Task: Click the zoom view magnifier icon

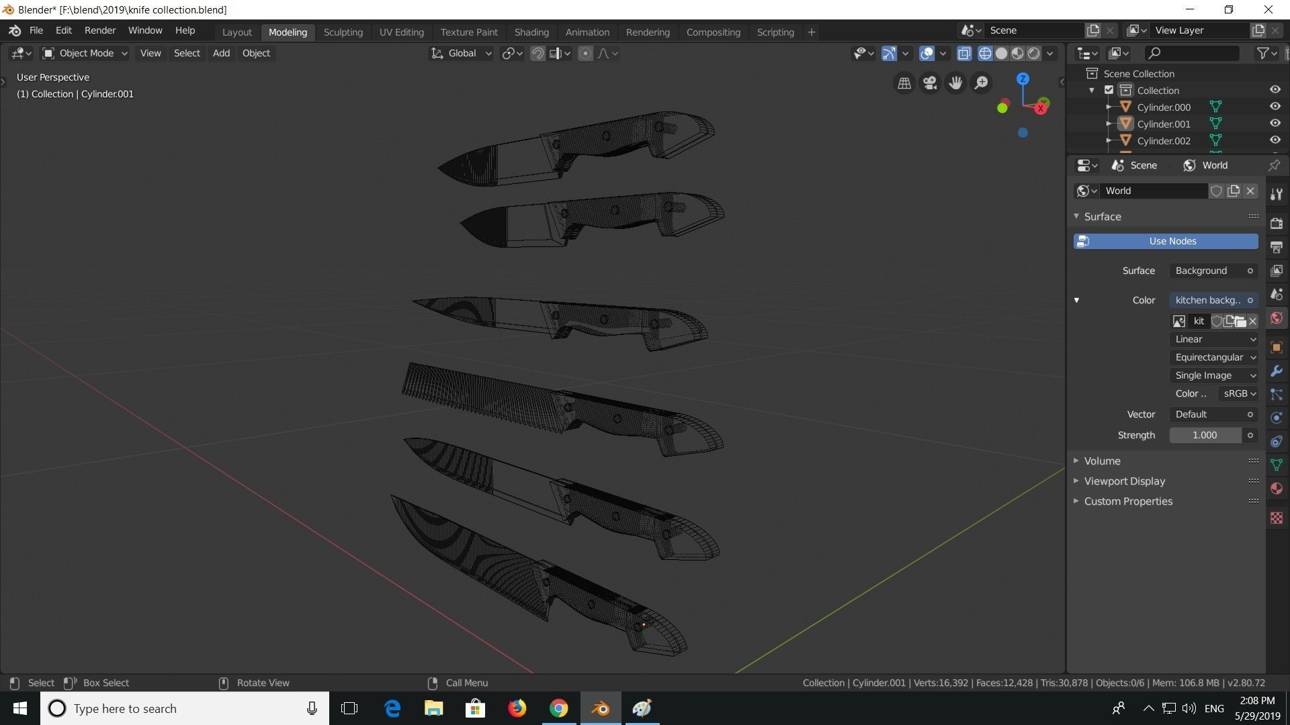Action: point(981,83)
